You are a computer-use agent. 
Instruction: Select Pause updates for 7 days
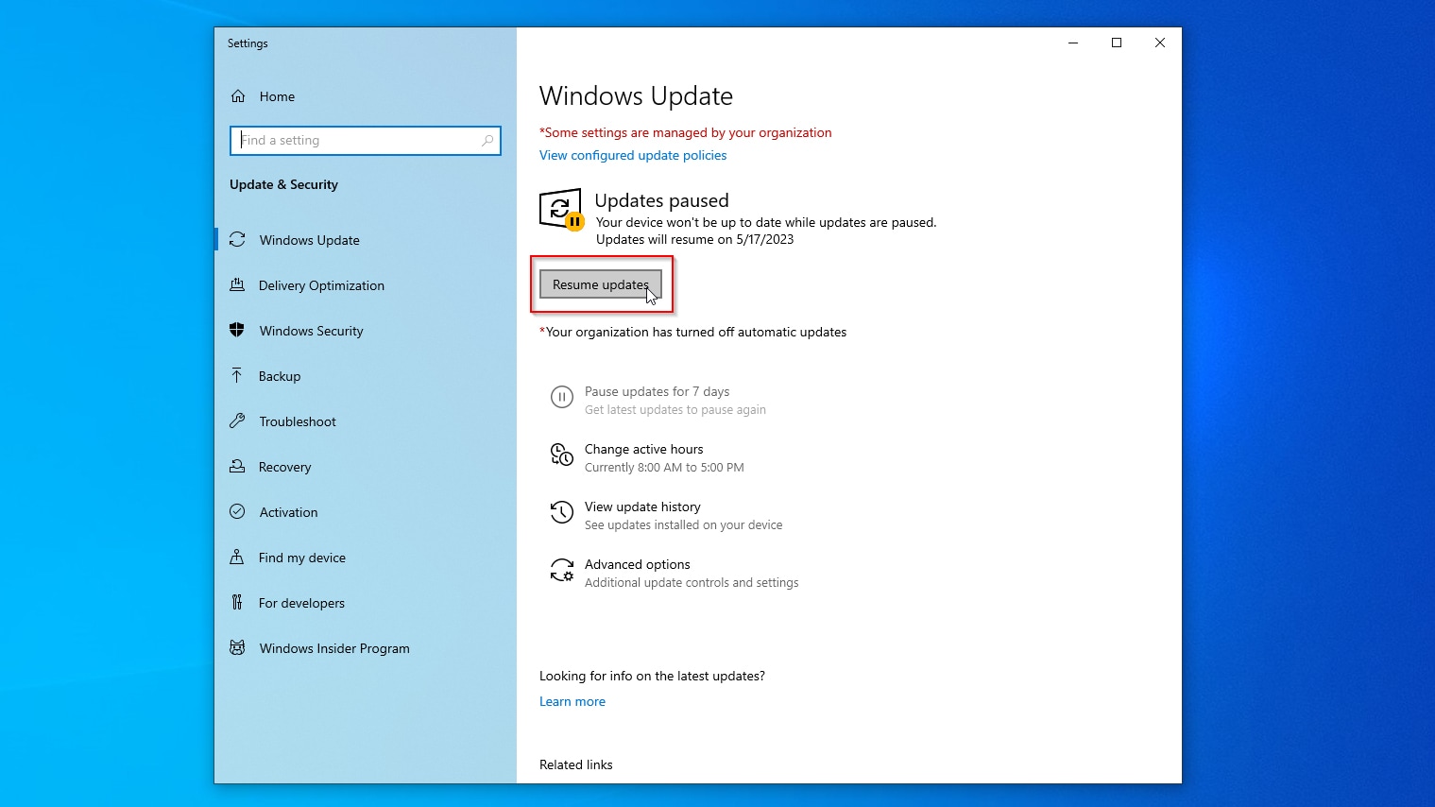[658, 400]
